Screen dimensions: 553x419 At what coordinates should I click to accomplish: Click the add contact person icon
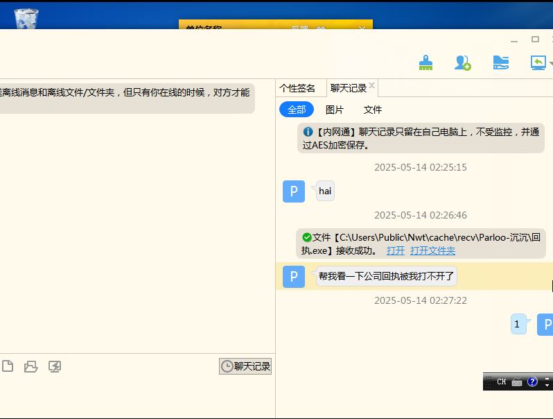[463, 63]
